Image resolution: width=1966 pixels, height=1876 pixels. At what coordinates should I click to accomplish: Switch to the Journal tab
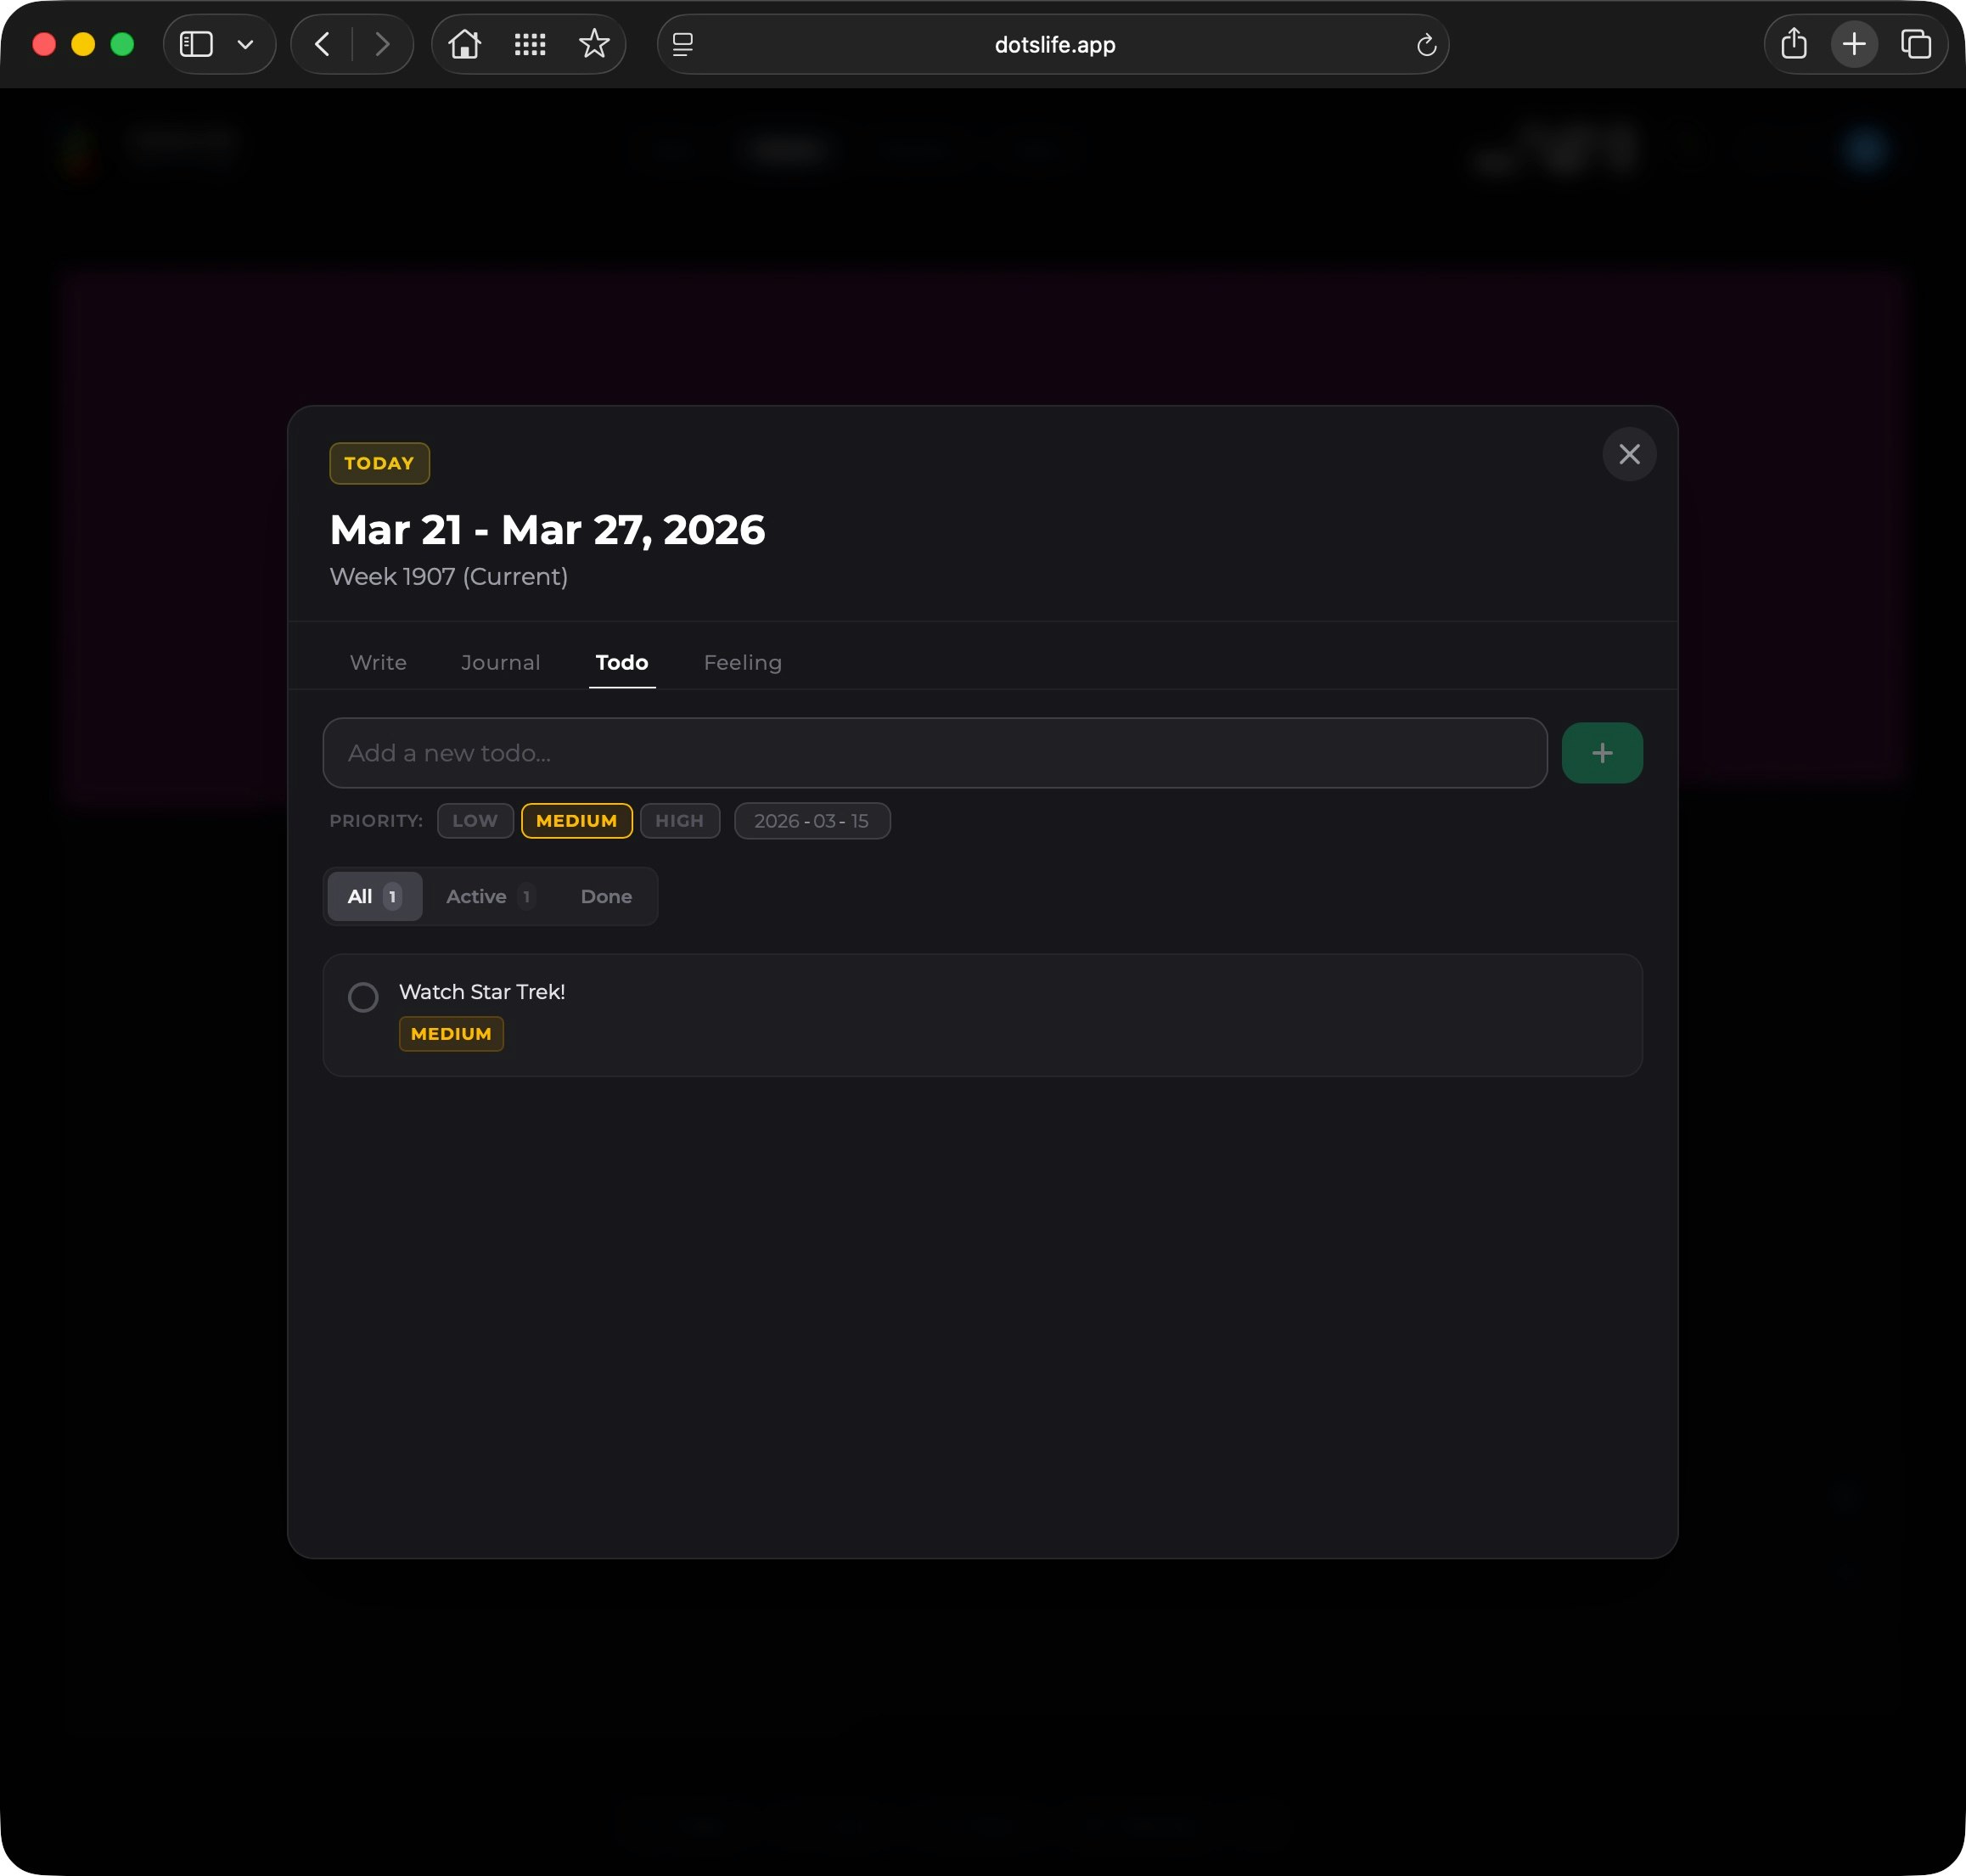[x=500, y=662]
